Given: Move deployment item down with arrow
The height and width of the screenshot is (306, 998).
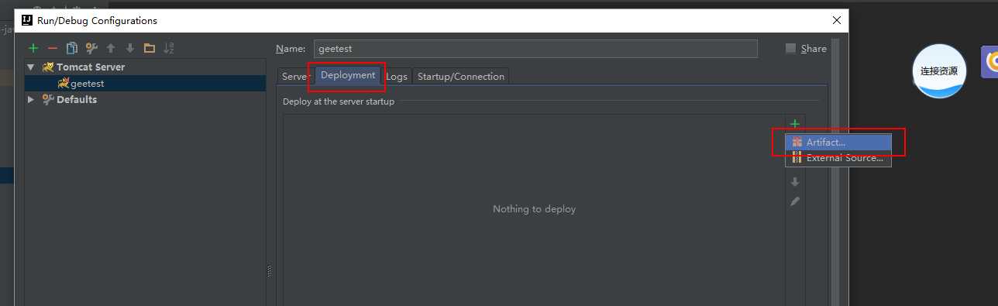Looking at the screenshot, I should tap(794, 182).
